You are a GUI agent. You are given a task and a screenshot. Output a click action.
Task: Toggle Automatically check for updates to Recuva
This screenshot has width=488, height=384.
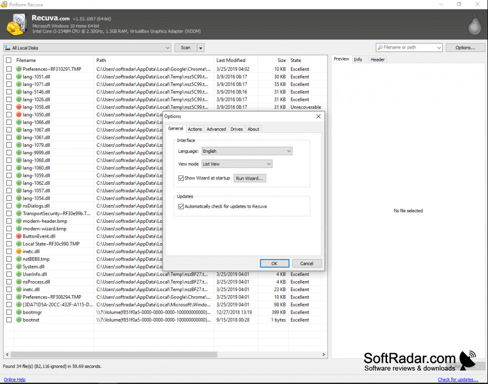pyautogui.click(x=181, y=206)
